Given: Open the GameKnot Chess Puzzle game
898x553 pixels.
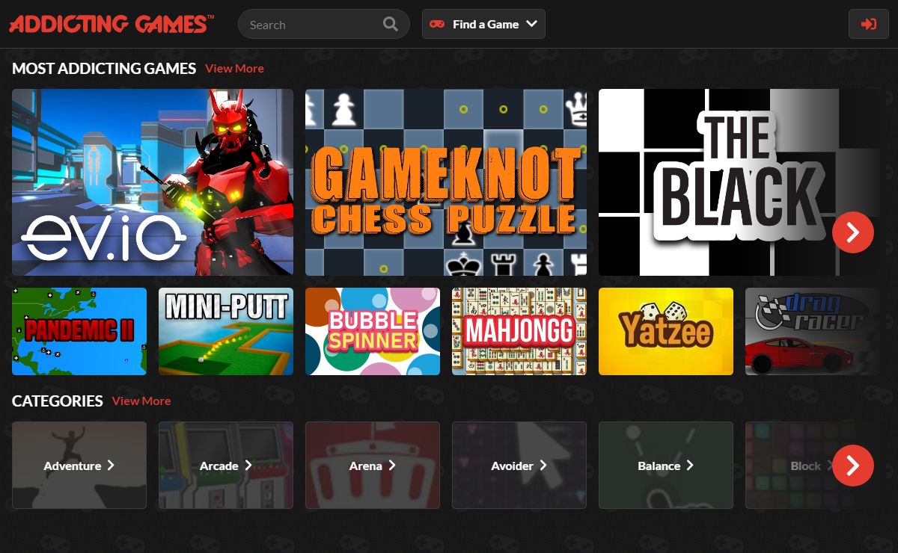Looking at the screenshot, I should tap(446, 182).
